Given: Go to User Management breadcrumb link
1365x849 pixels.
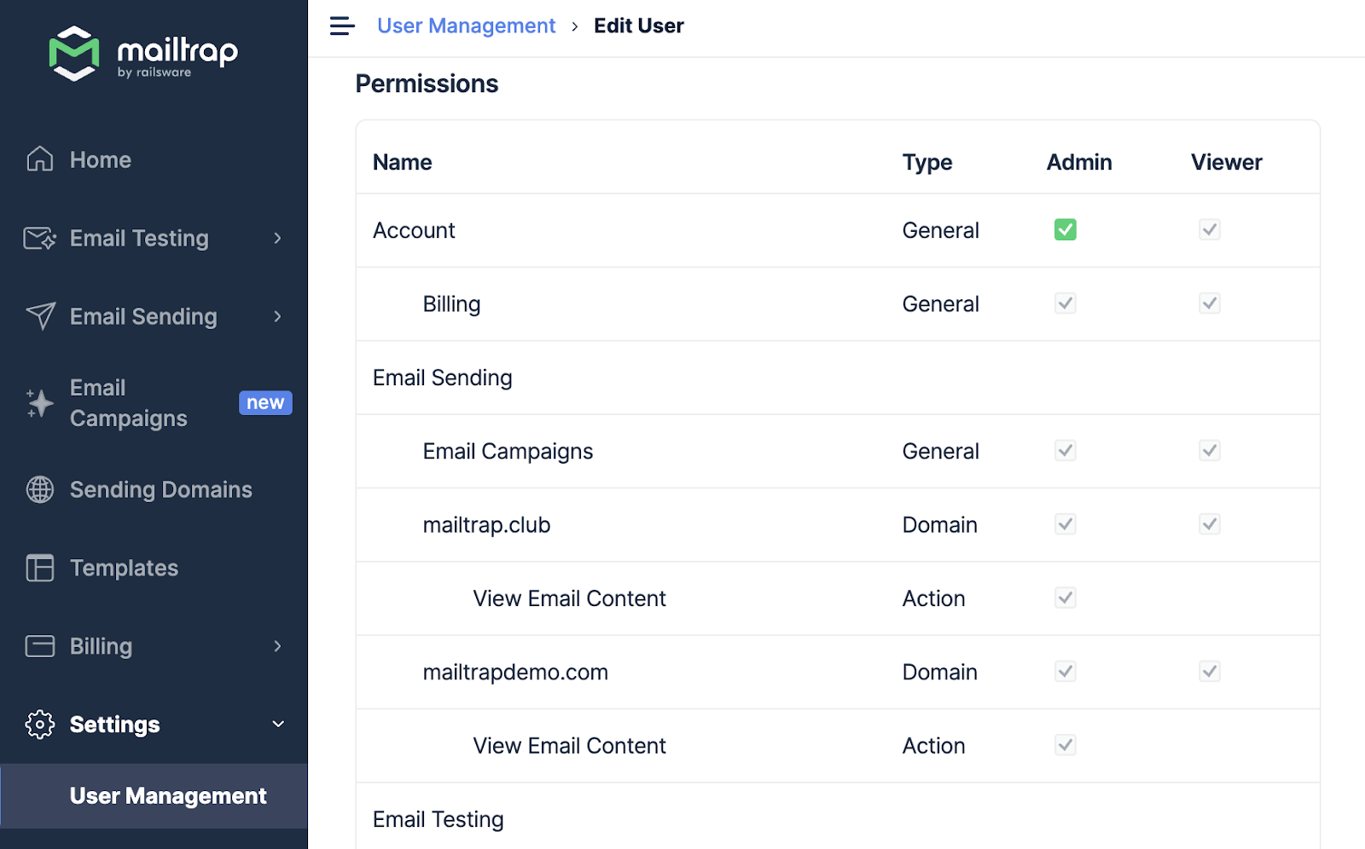Looking at the screenshot, I should [x=466, y=26].
